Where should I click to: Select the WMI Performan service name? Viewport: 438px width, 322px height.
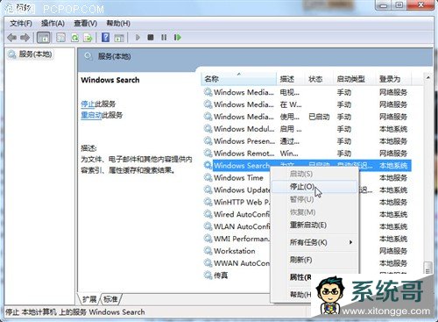tap(242, 239)
